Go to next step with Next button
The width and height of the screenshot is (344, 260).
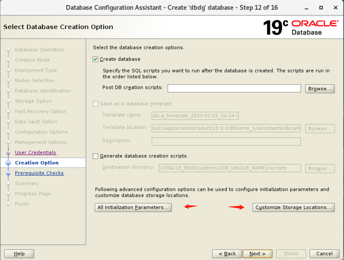point(257,254)
